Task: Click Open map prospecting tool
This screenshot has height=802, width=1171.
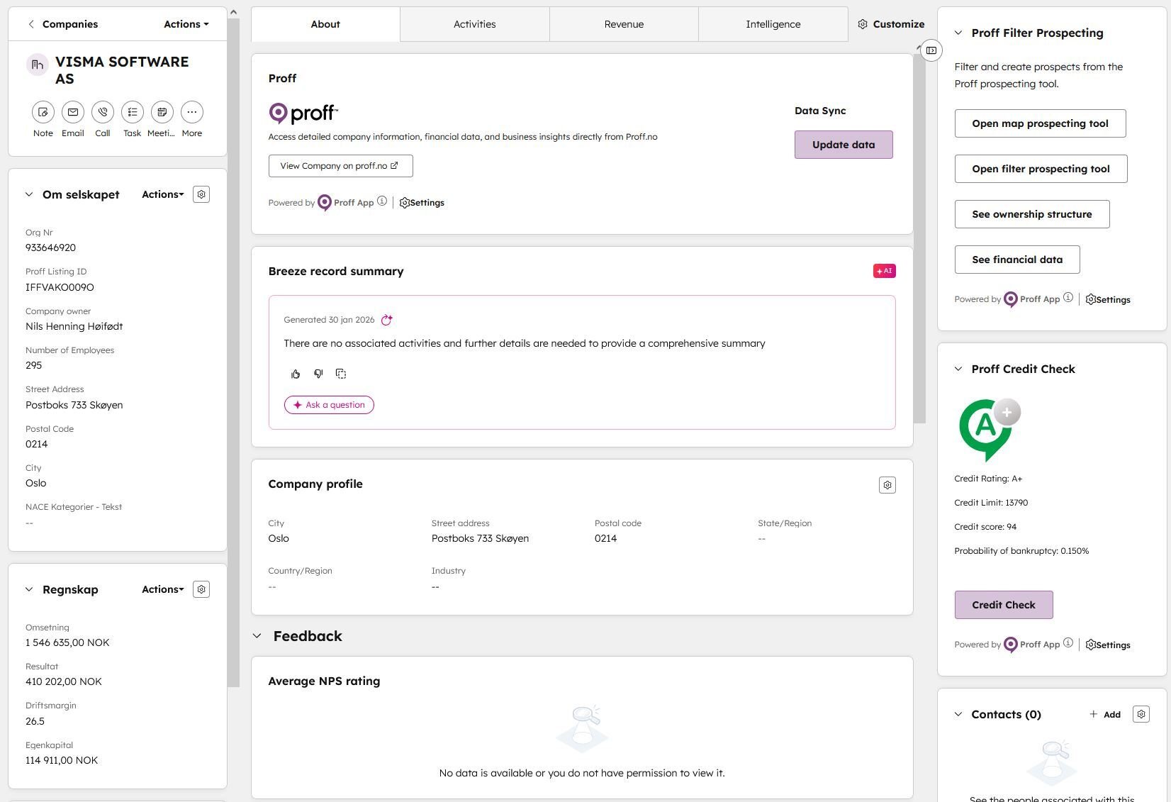Action: tap(1041, 123)
